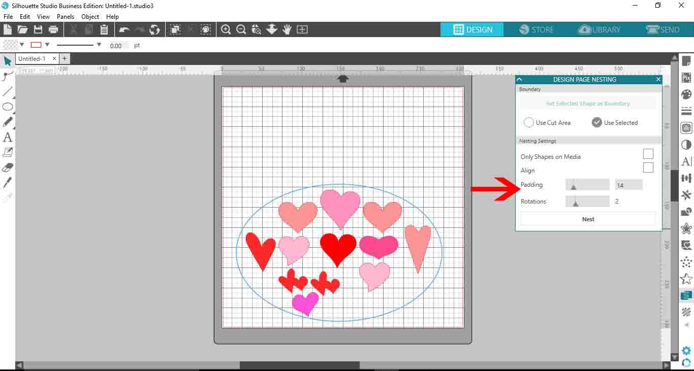Open the Page Setup panel icon
Screen dimensions: 694x371
click(686, 61)
